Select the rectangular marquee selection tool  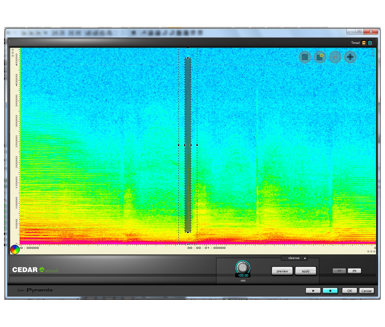305,57
